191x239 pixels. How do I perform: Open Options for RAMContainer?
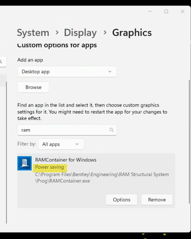[x=122, y=200]
